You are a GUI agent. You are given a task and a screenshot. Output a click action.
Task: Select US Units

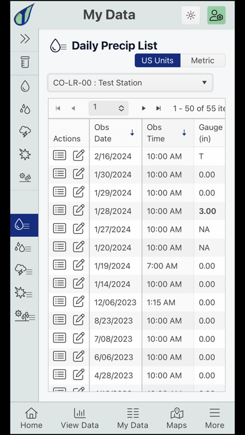[157, 61]
